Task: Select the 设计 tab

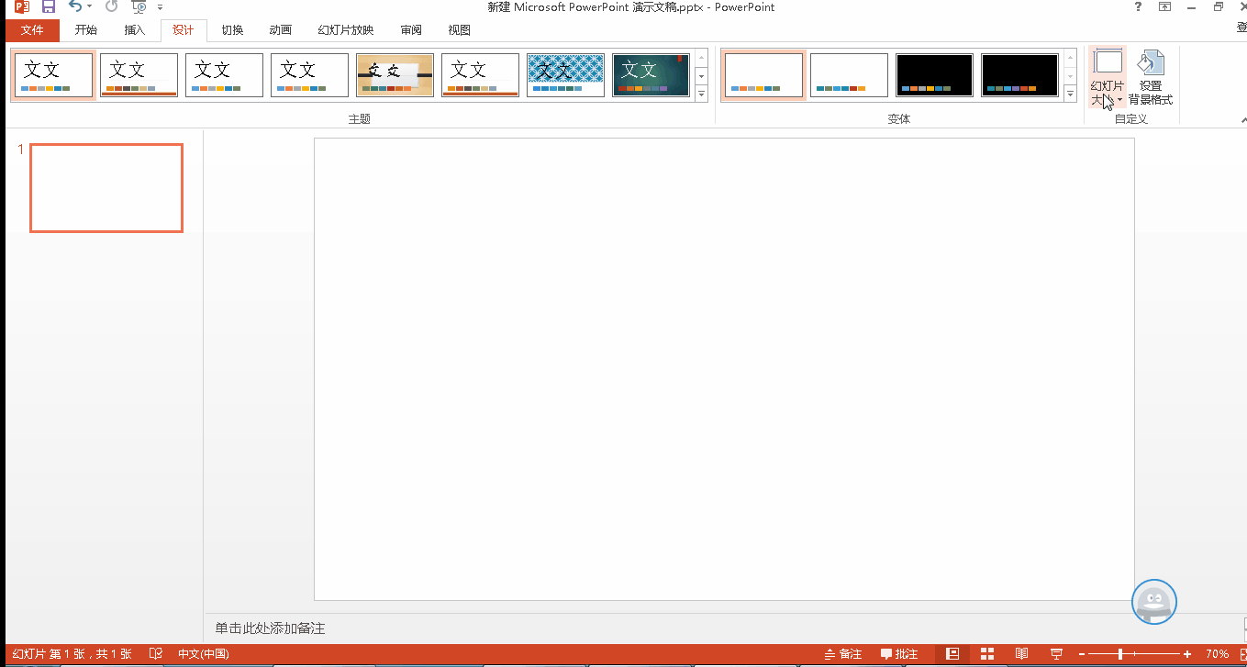Action: 184,30
